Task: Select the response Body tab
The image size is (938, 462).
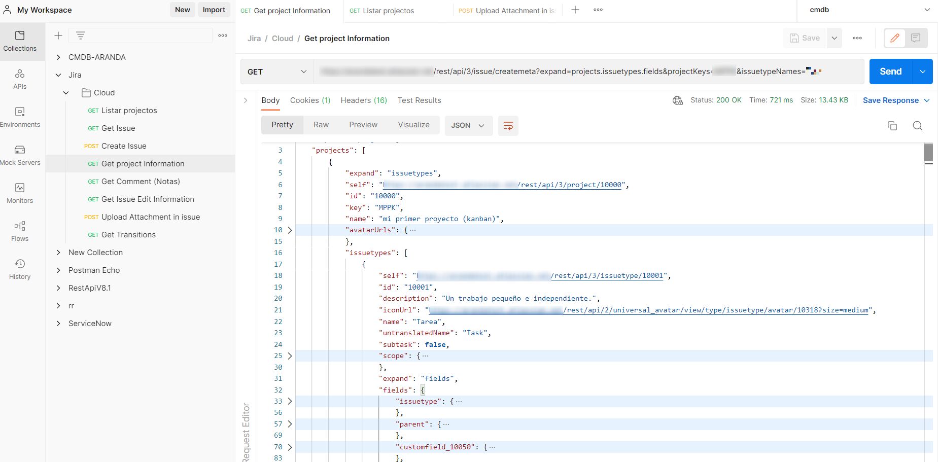Action: point(270,100)
